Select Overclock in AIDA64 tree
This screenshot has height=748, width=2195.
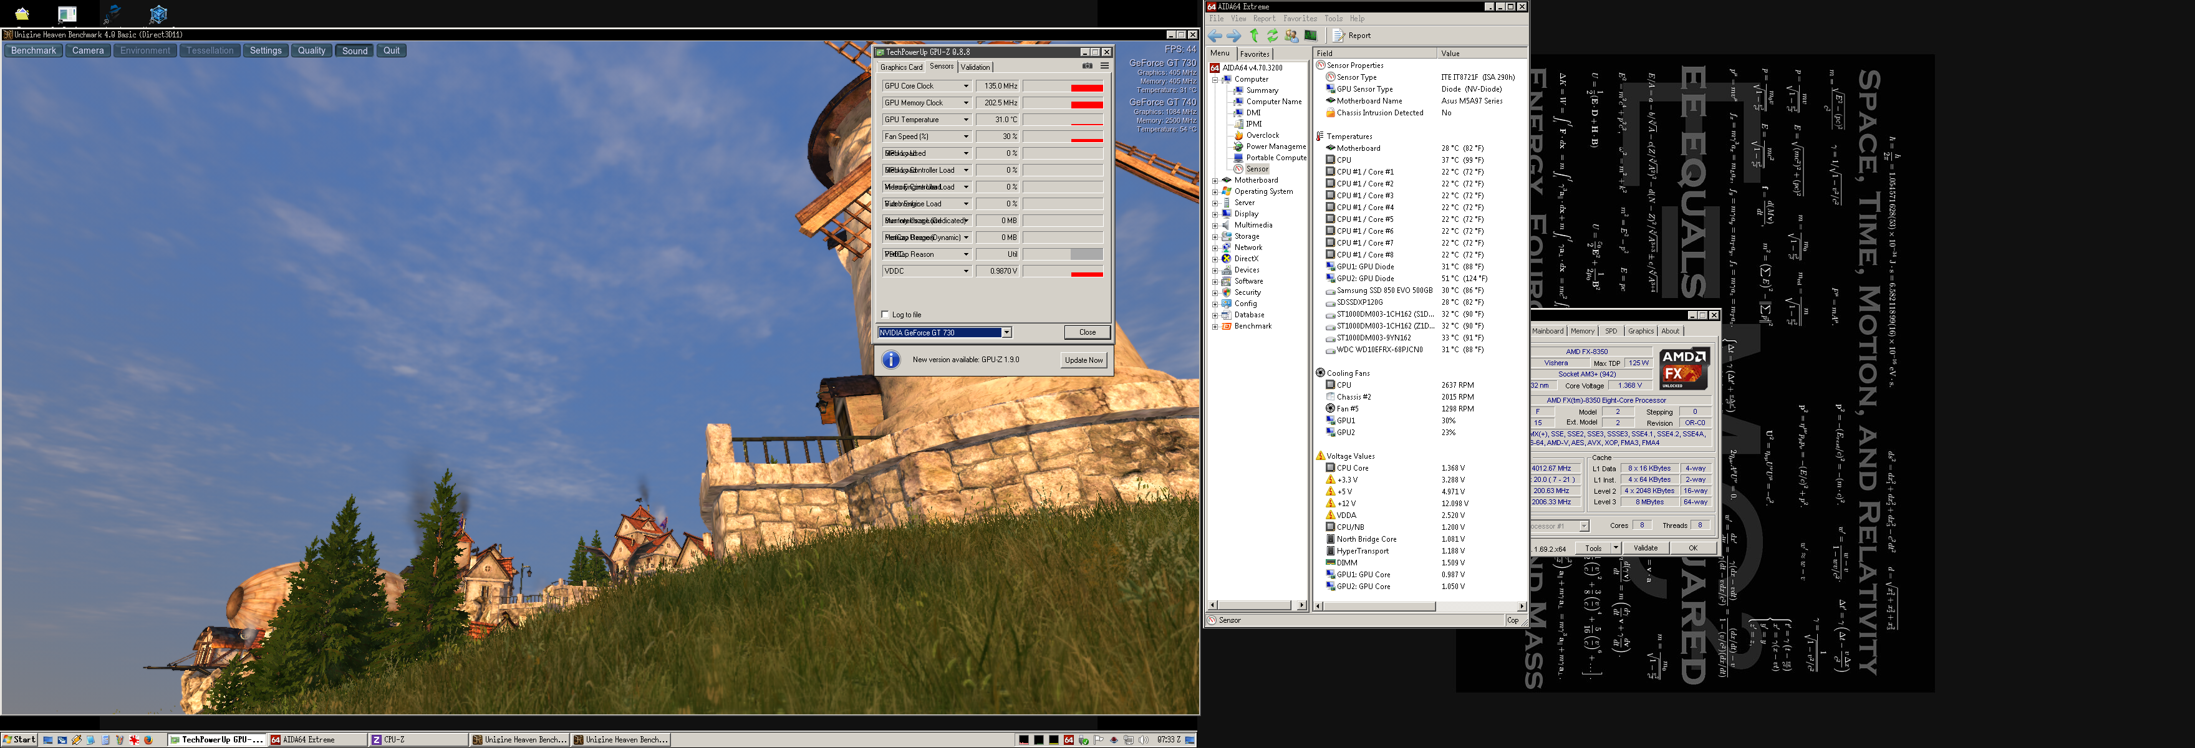[x=1262, y=135]
